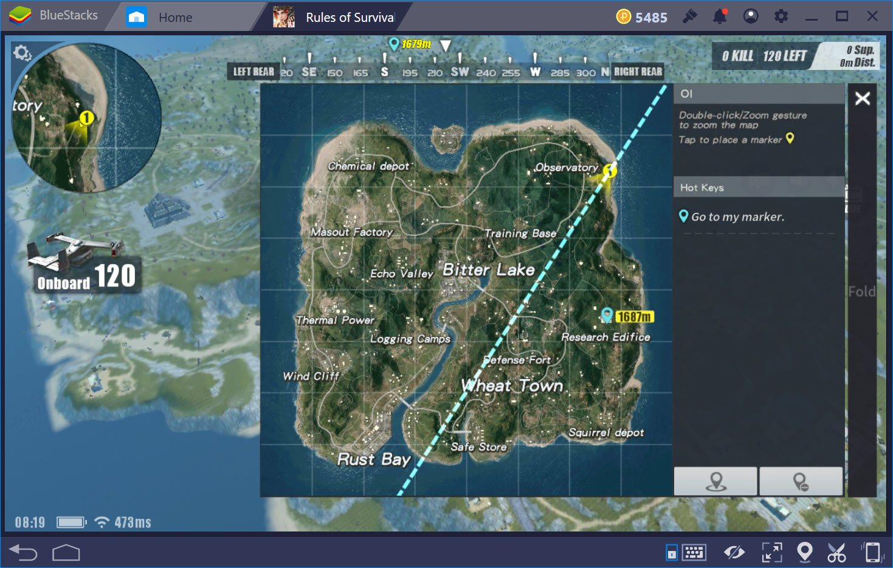The height and width of the screenshot is (568, 893).
Task: Click Chemical depot on the map
Action: (x=368, y=166)
